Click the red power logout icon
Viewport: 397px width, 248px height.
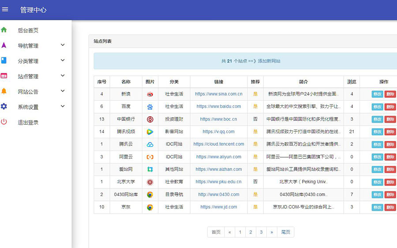tap(4, 122)
